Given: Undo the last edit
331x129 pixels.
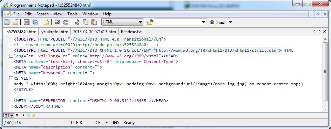Looking at the screenshot, I should (58, 22).
